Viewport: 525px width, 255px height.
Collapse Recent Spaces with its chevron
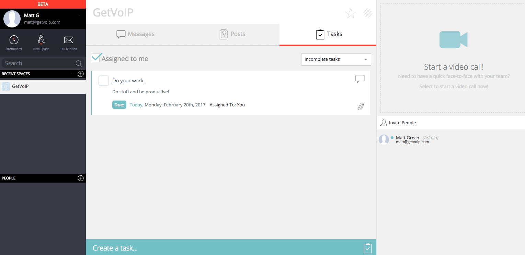click(x=72, y=74)
